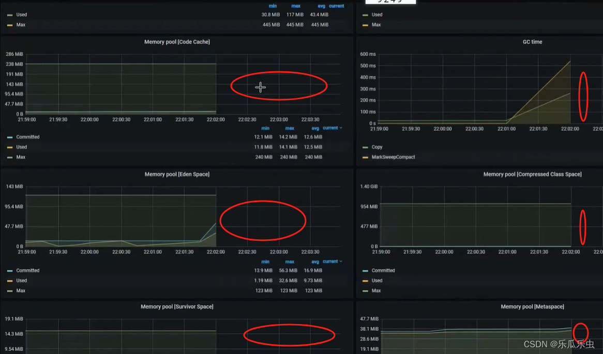The image size is (603, 354).
Task: Open the Committed color swatch in the Code Cache legend
Action: [10, 137]
